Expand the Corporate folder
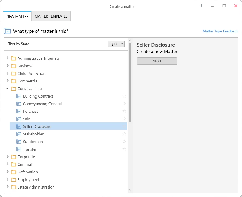Screen dimensions: 242x197 (8, 157)
